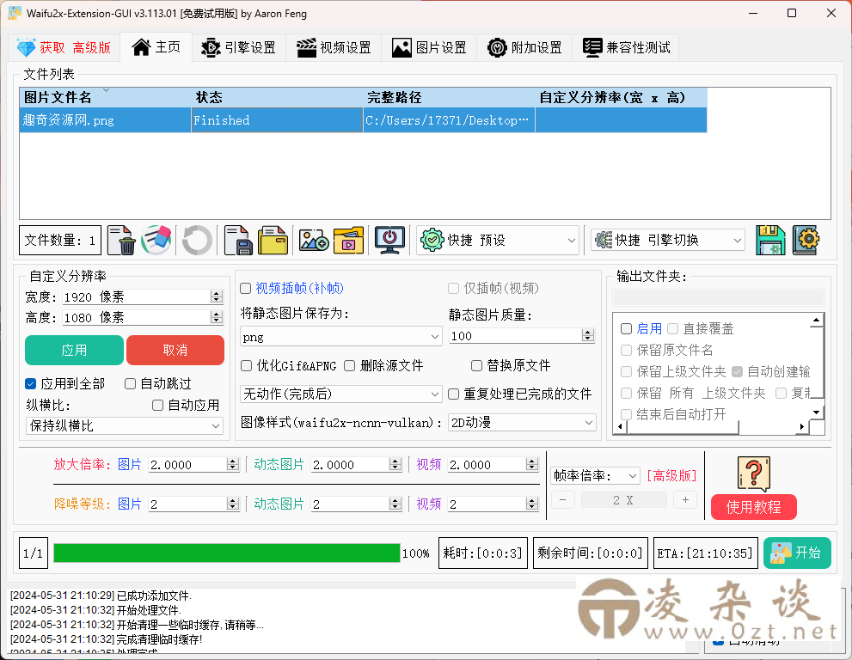Toggle the 优化Gif&APNG checkbox
Screen dimensions: 852x660
coord(246,365)
